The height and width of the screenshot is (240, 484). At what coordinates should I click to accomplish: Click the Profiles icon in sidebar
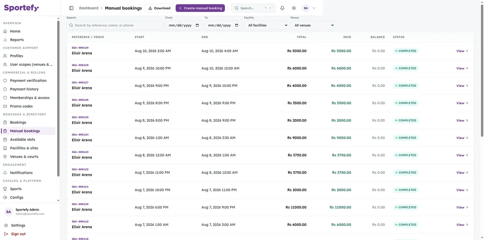[5, 56]
